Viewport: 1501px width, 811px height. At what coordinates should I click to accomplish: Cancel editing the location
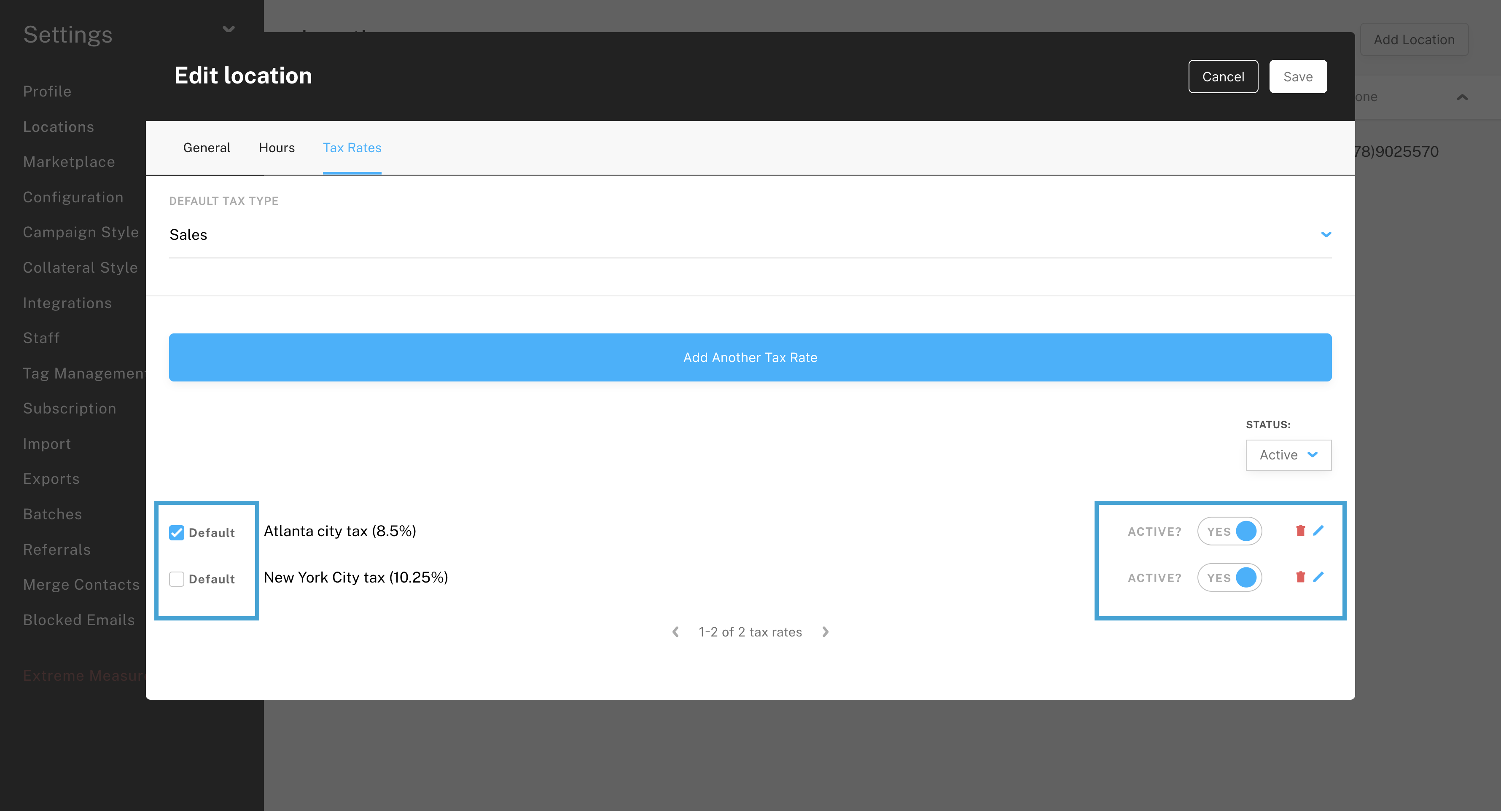1223,76
